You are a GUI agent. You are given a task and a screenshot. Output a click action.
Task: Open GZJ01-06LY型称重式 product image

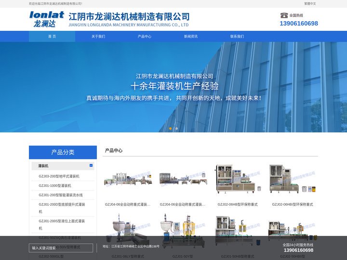point(128,231)
